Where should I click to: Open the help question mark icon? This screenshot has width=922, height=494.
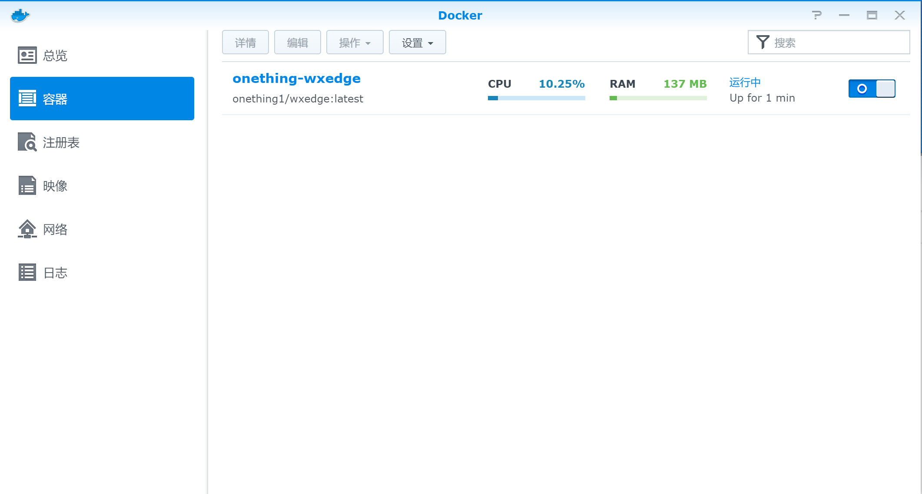point(817,15)
